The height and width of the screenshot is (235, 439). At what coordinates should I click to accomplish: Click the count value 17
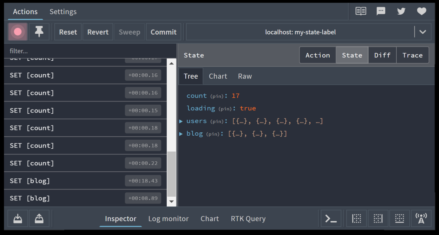tap(235, 96)
